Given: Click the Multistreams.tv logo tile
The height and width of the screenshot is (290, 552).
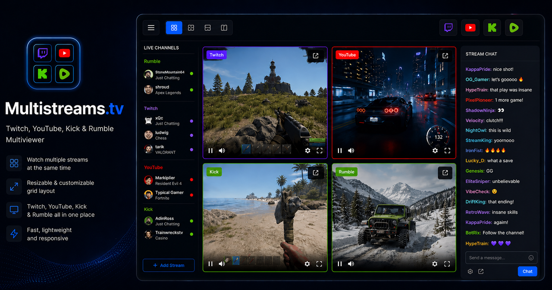Looking at the screenshot, I should (53, 63).
